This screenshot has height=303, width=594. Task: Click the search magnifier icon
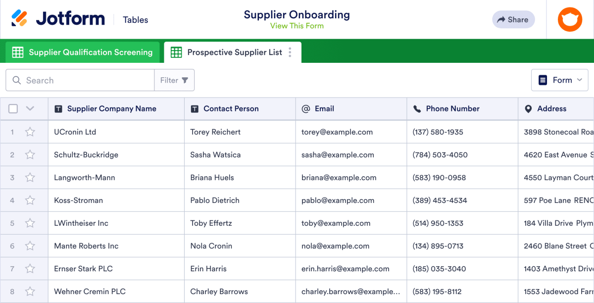tap(17, 80)
